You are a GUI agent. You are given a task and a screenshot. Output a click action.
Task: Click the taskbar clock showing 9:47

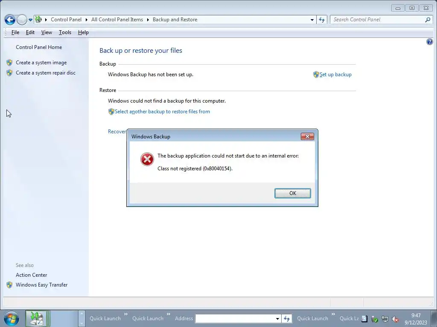(416, 319)
